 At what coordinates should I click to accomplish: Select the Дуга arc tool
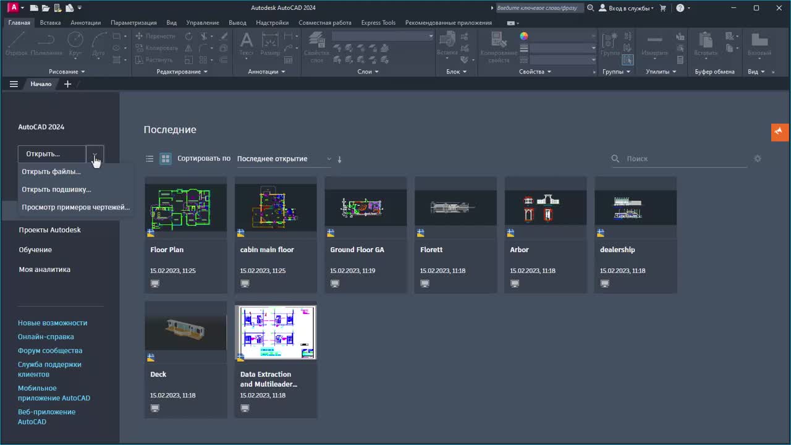click(x=99, y=44)
